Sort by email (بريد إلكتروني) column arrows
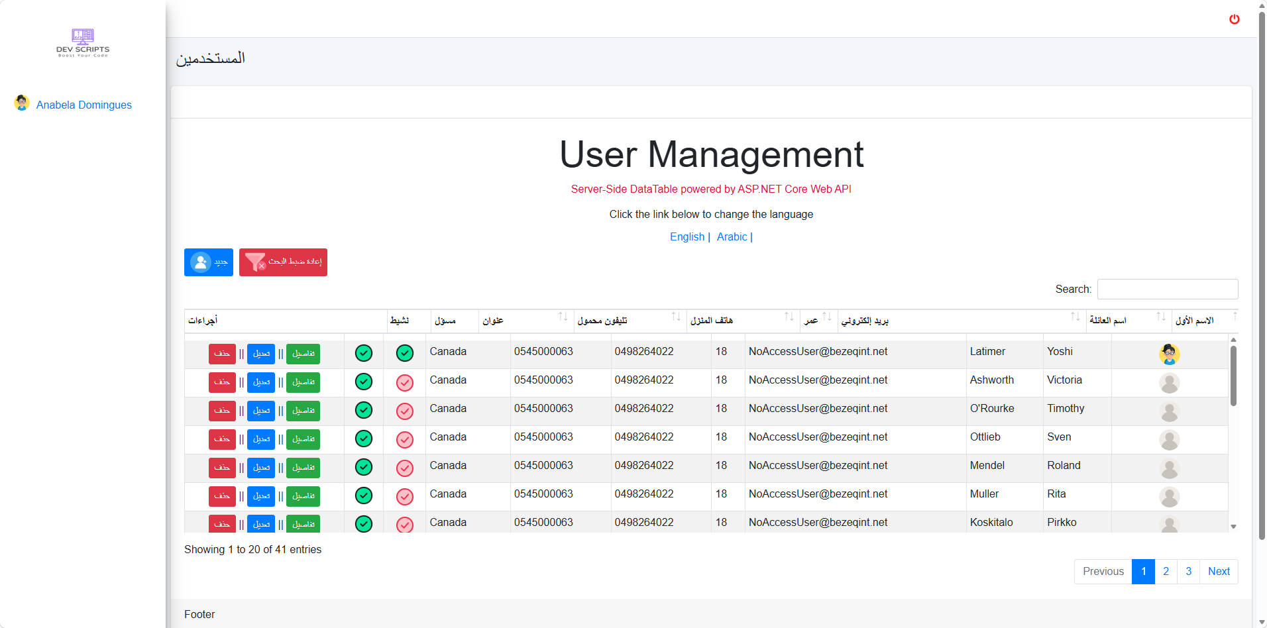 click(x=1075, y=317)
